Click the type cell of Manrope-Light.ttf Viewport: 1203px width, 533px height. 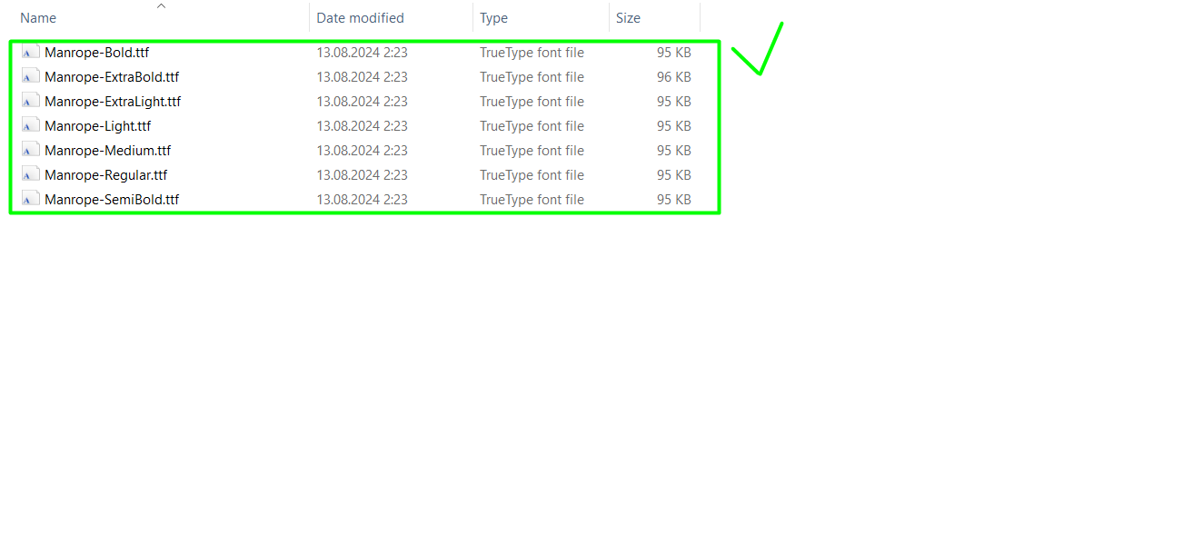coord(532,126)
